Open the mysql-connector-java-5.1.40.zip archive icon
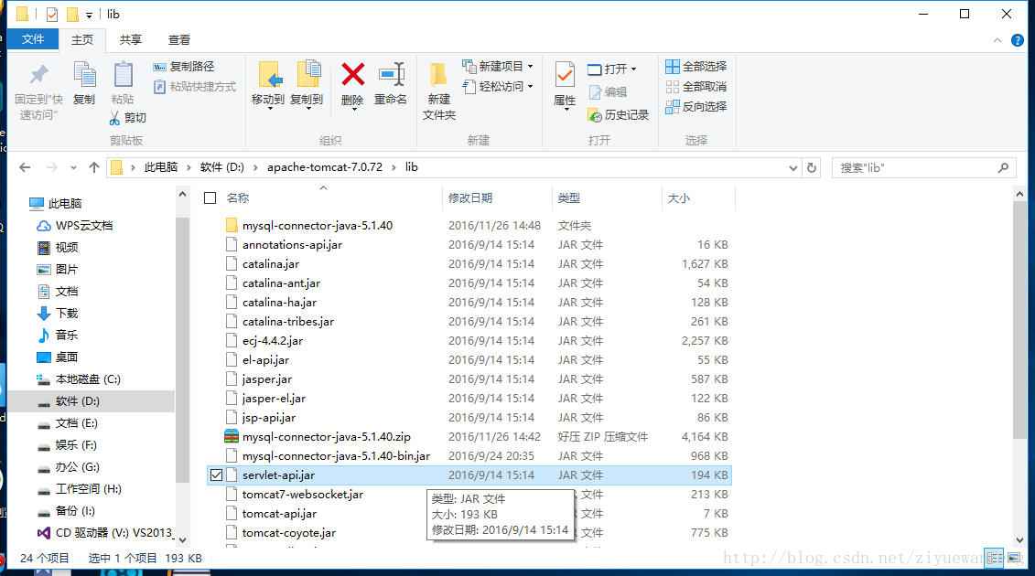The width and height of the screenshot is (1035, 576). pos(231,437)
